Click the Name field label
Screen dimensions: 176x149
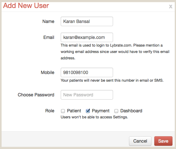tap(48, 21)
